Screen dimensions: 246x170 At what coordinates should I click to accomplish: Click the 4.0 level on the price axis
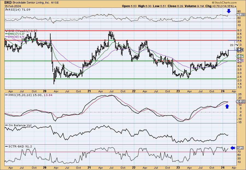[239, 66]
